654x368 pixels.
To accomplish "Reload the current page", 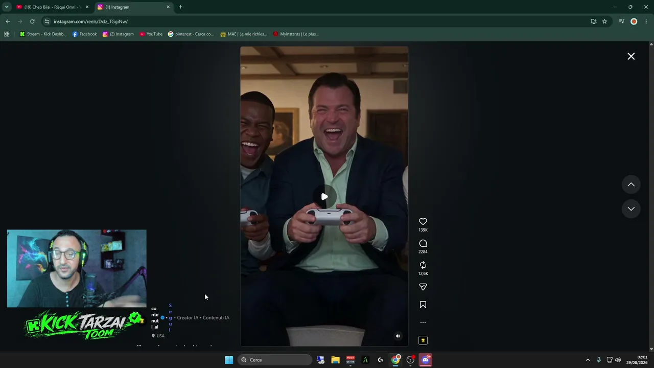I will (x=32, y=21).
